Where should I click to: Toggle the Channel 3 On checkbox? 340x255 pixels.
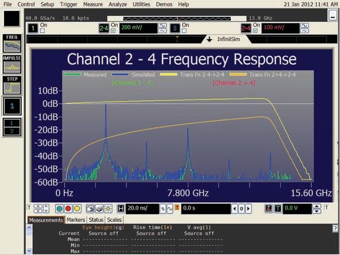click(x=184, y=30)
